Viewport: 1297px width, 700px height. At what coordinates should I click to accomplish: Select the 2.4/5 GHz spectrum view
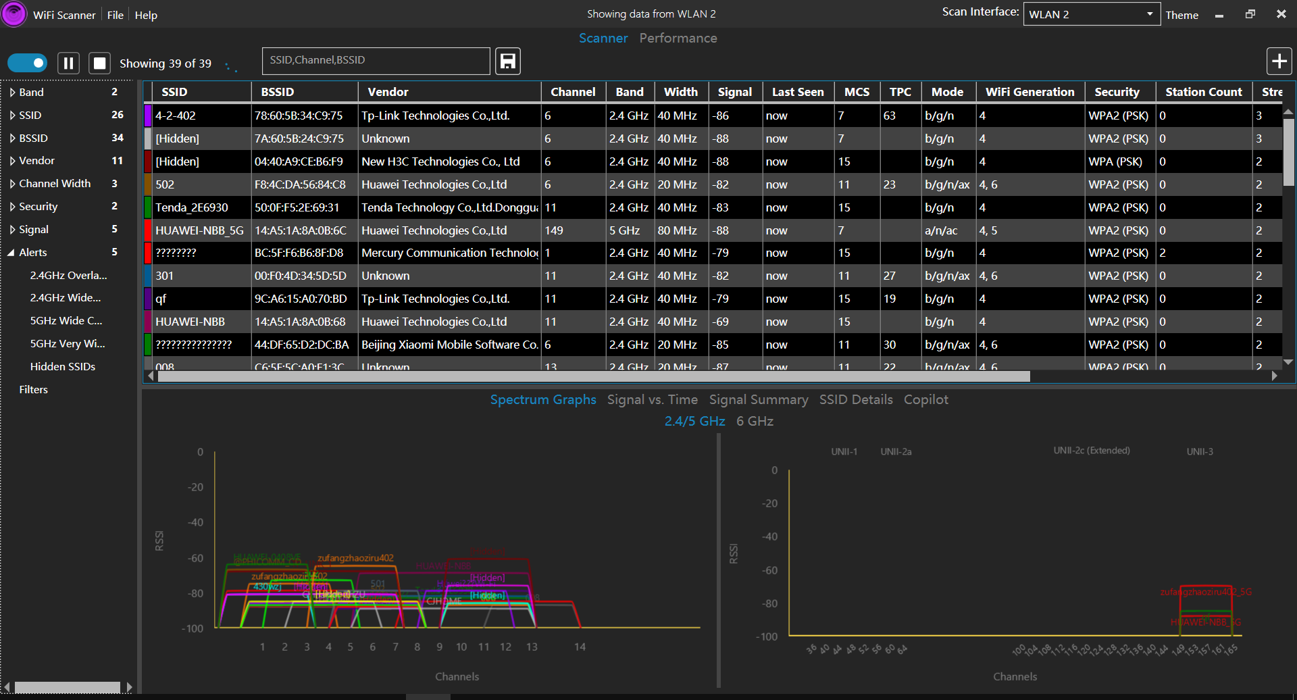[695, 422]
